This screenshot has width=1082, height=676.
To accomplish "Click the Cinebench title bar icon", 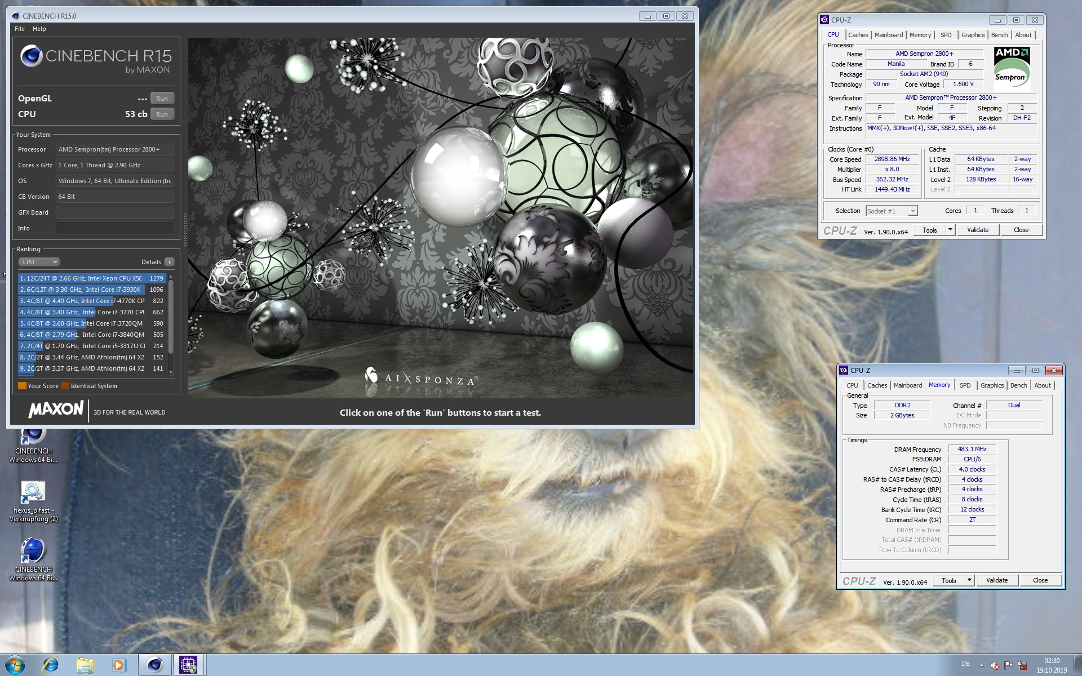I will [15, 16].
